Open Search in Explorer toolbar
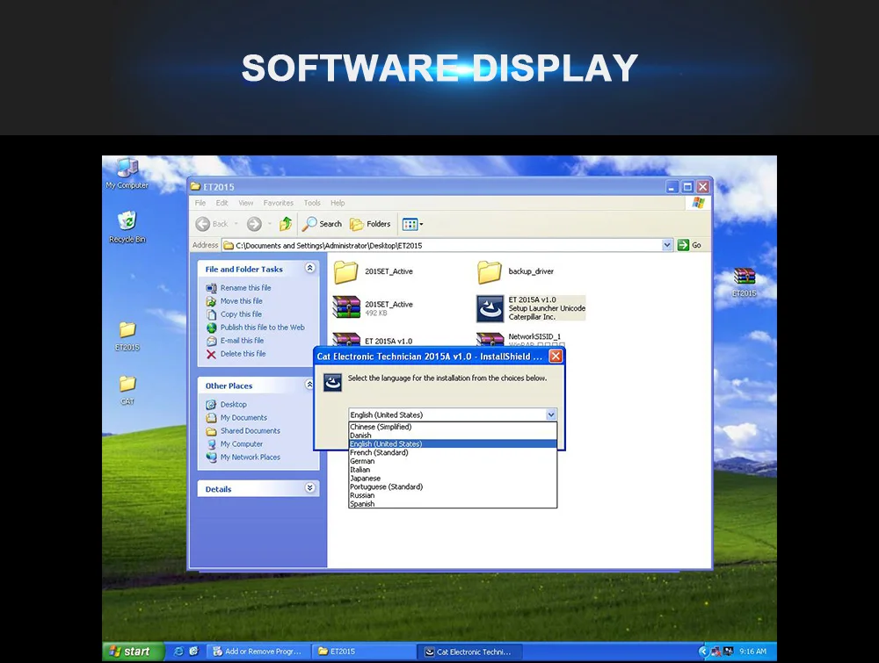879x663 pixels. click(322, 224)
